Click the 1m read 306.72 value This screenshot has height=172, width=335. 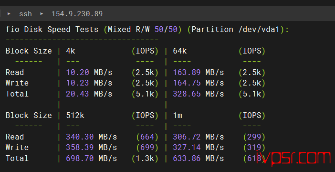(x=187, y=137)
